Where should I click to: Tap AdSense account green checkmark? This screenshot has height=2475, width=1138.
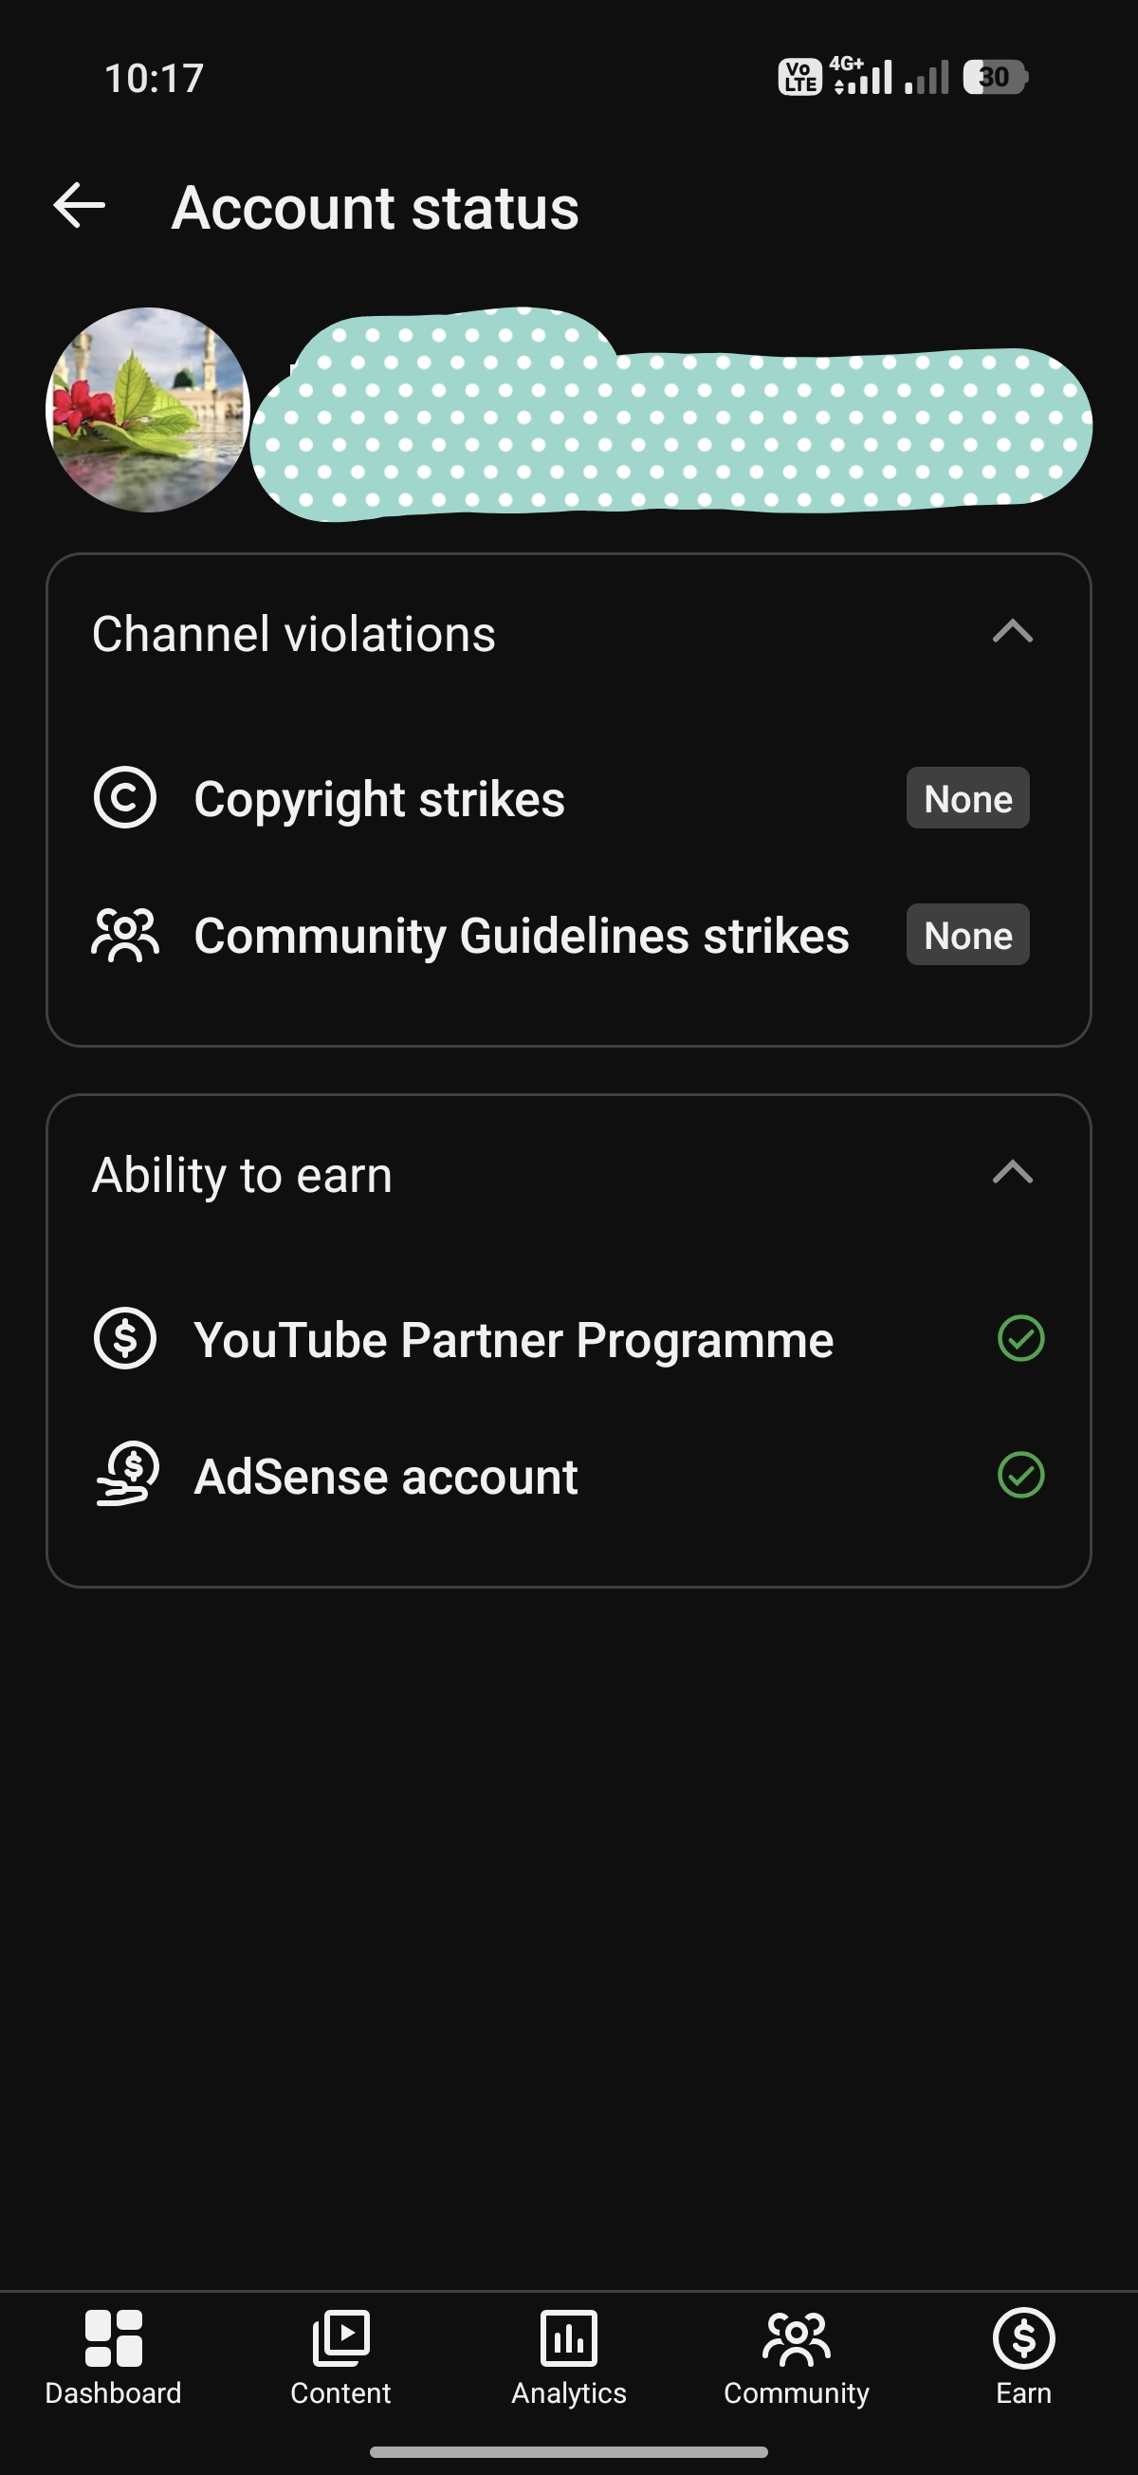click(1020, 1475)
